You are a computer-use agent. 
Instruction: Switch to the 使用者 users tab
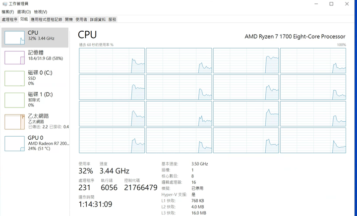pos(81,19)
